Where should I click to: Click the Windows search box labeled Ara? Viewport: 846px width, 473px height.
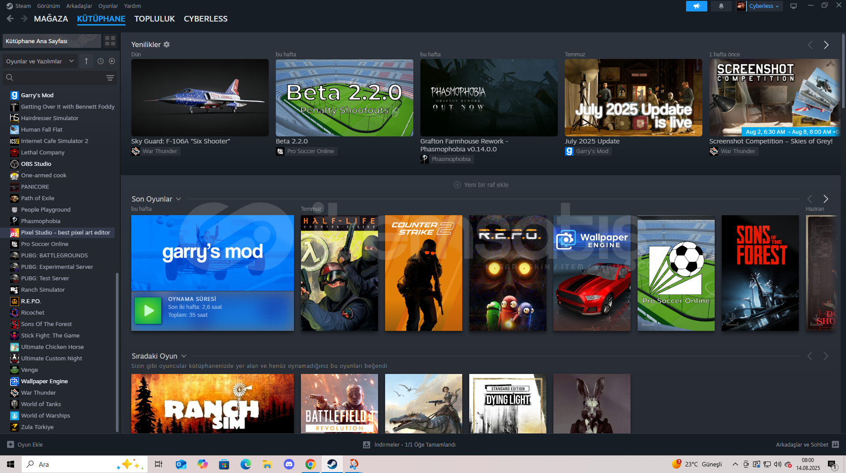84,464
